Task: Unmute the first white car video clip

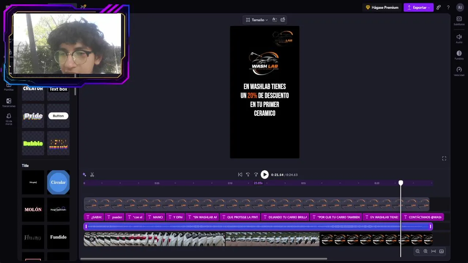Action: click(92, 239)
